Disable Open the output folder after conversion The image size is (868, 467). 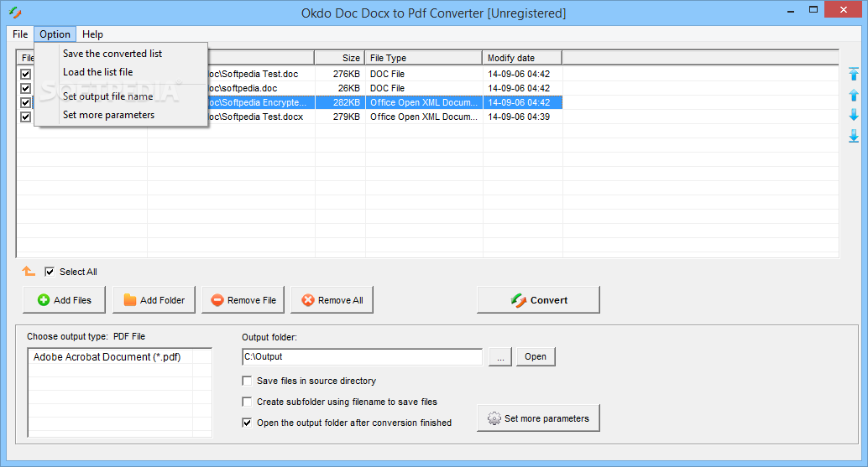(x=247, y=423)
